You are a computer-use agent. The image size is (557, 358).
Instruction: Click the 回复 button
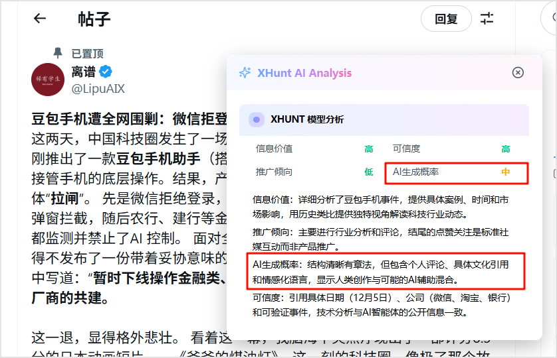(x=446, y=19)
